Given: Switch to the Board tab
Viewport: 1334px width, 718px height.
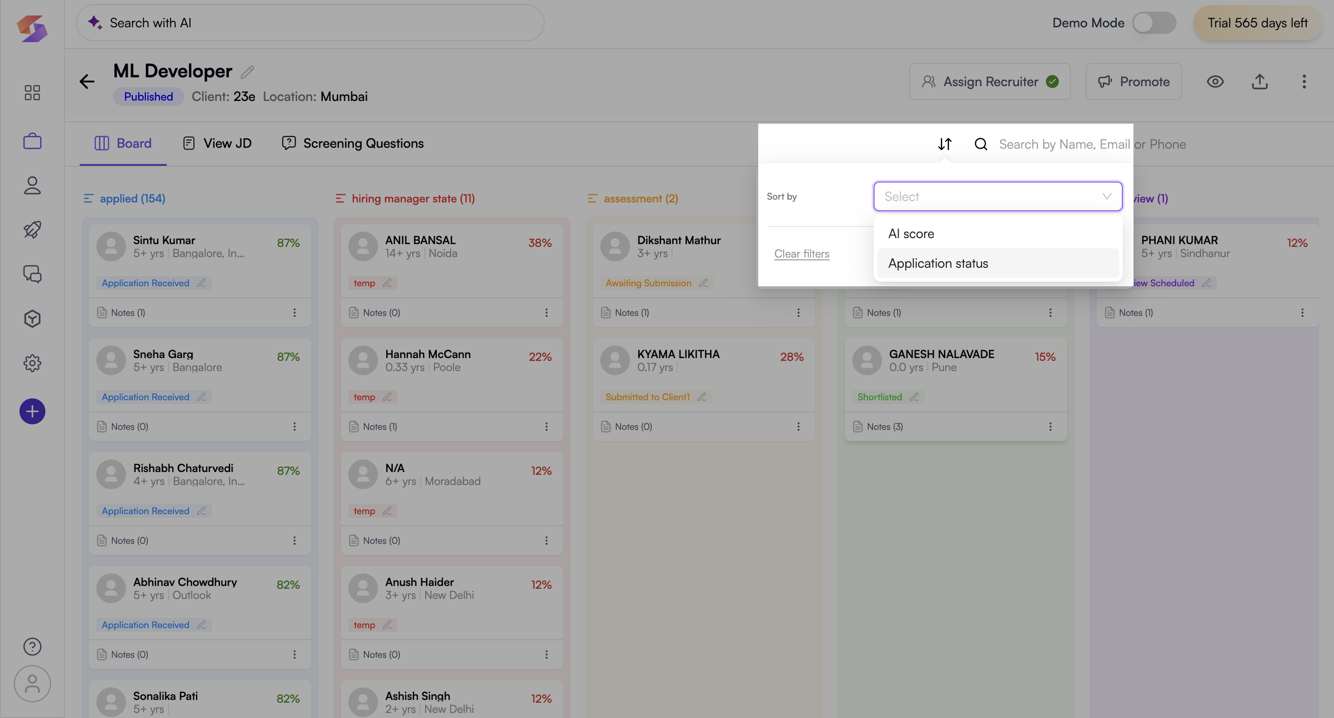Looking at the screenshot, I should [123, 144].
